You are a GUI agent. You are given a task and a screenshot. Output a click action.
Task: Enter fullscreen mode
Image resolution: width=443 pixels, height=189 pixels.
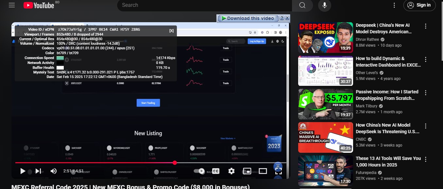click(x=278, y=171)
